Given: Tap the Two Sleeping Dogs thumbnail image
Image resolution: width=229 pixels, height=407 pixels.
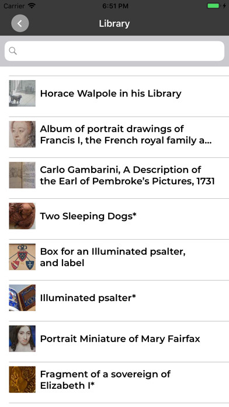Looking at the screenshot, I should pos(22,216).
